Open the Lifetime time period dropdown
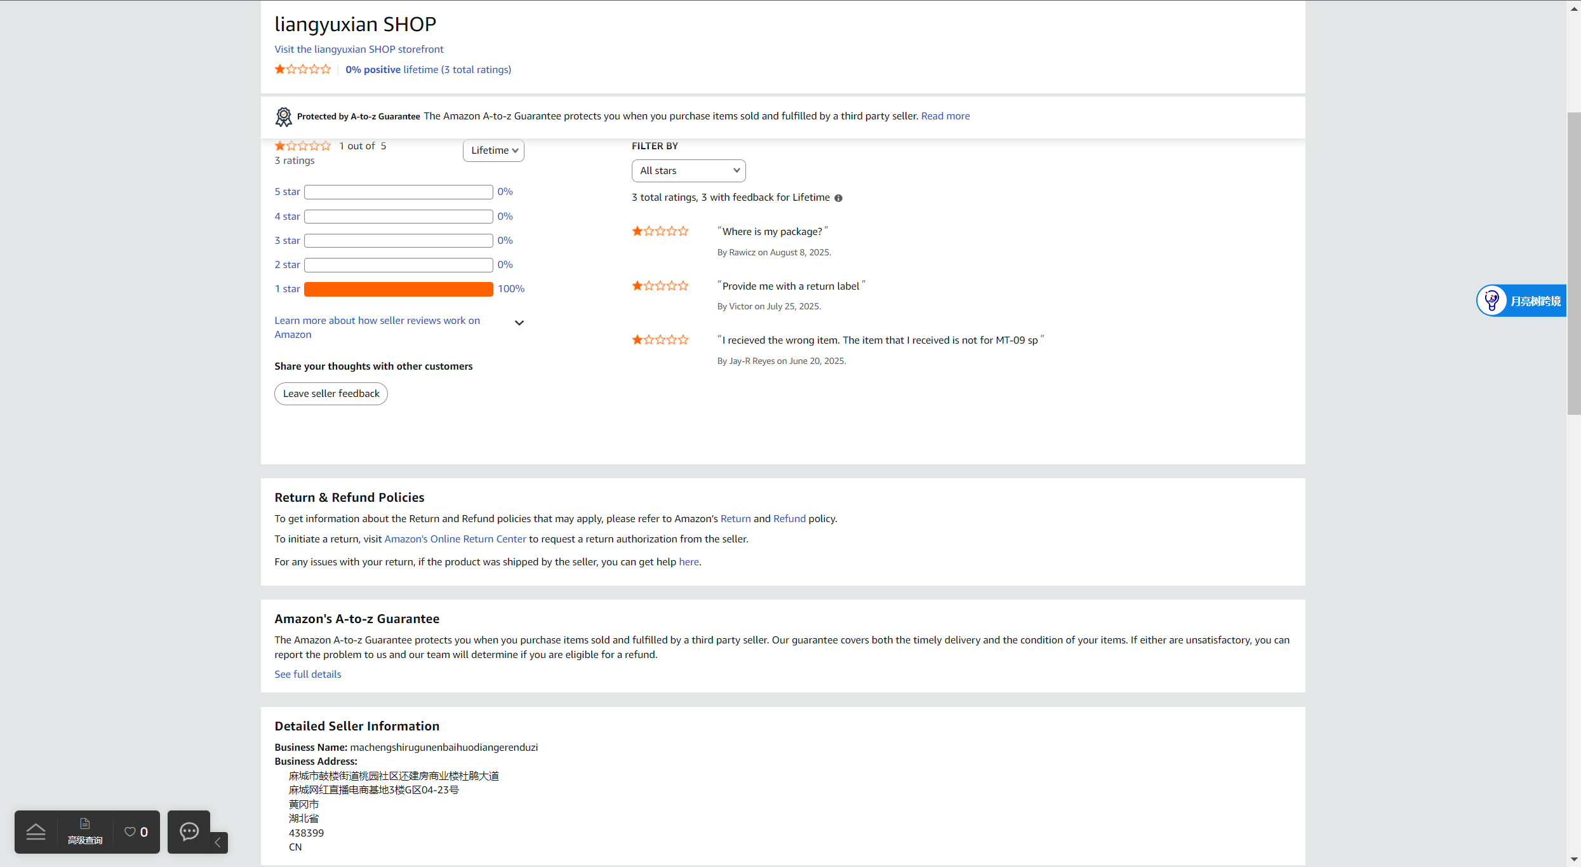The image size is (1581, 867). tap(494, 151)
